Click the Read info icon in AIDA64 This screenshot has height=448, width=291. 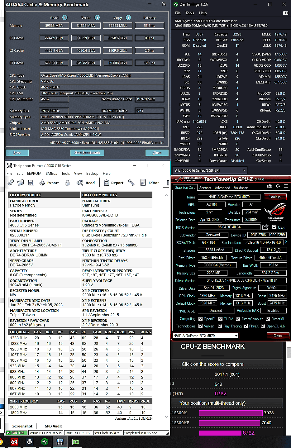point(65,17)
